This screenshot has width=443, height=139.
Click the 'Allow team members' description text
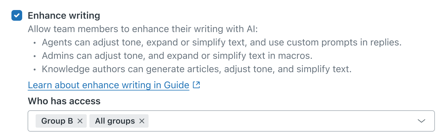coord(143,29)
